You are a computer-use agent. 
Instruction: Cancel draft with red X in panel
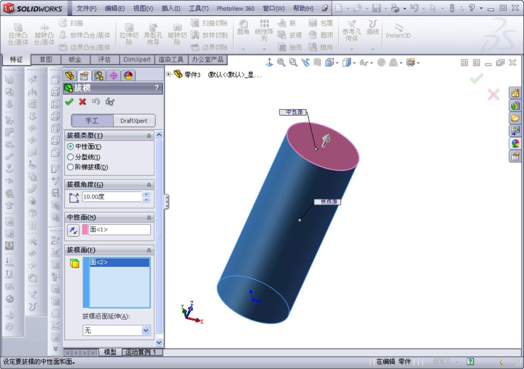pos(82,102)
